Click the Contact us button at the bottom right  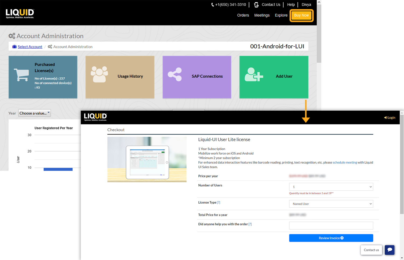[x=371, y=250]
